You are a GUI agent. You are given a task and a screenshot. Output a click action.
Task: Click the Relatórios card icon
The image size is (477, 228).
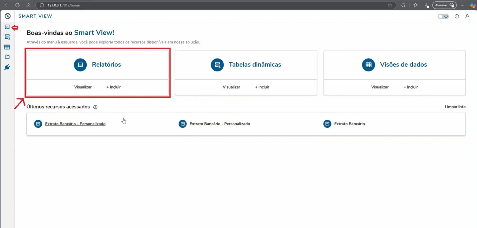tap(80, 65)
